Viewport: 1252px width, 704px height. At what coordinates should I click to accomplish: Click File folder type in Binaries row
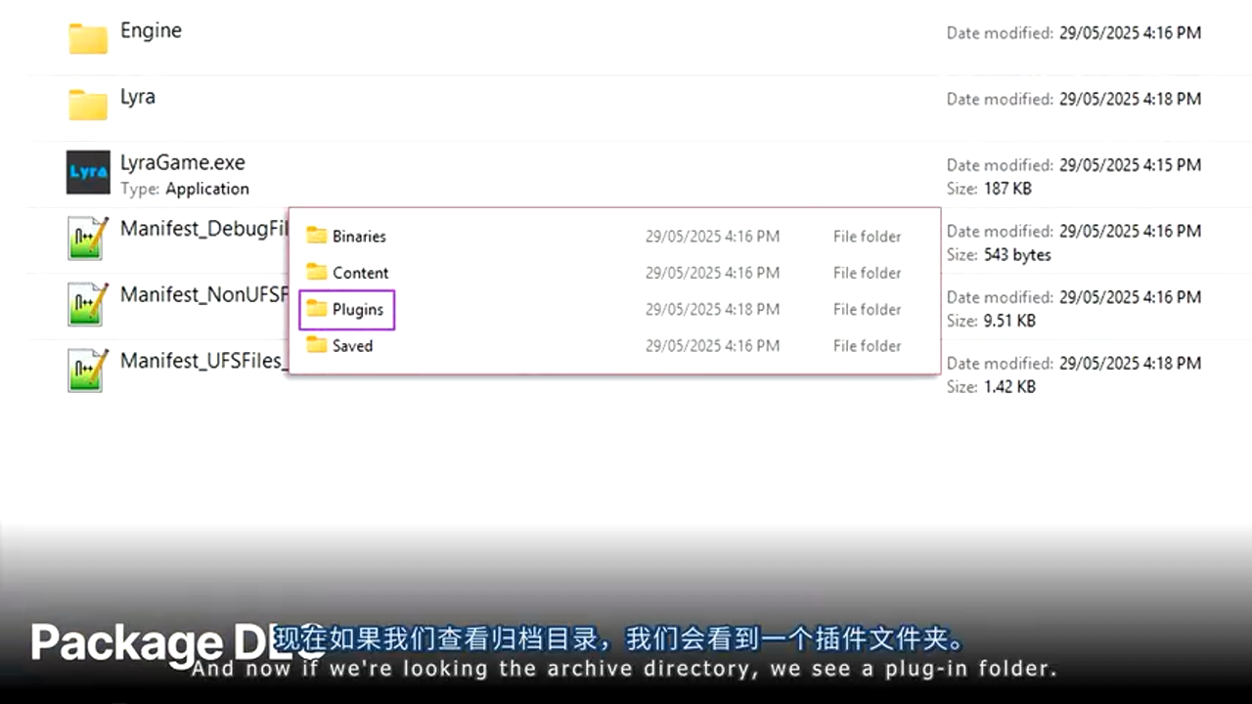pos(867,237)
